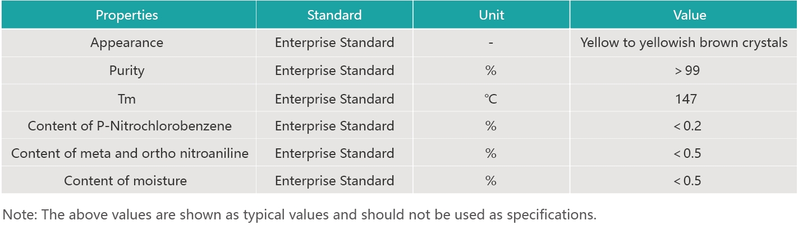Viewport: 798px width, 239px height.
Task: Click the Standard column header
Action: (334, 15)
